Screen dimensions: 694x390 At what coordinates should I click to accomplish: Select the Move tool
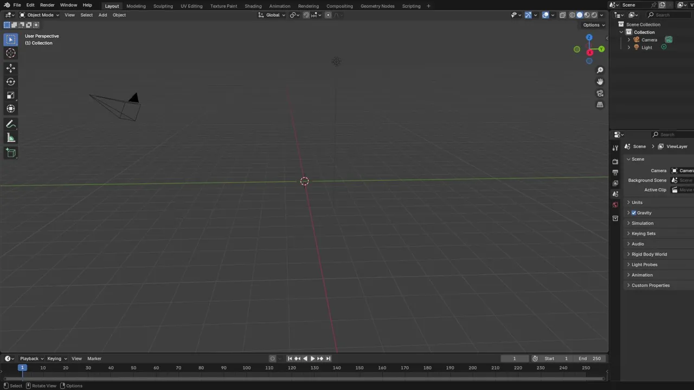(11, 68)
